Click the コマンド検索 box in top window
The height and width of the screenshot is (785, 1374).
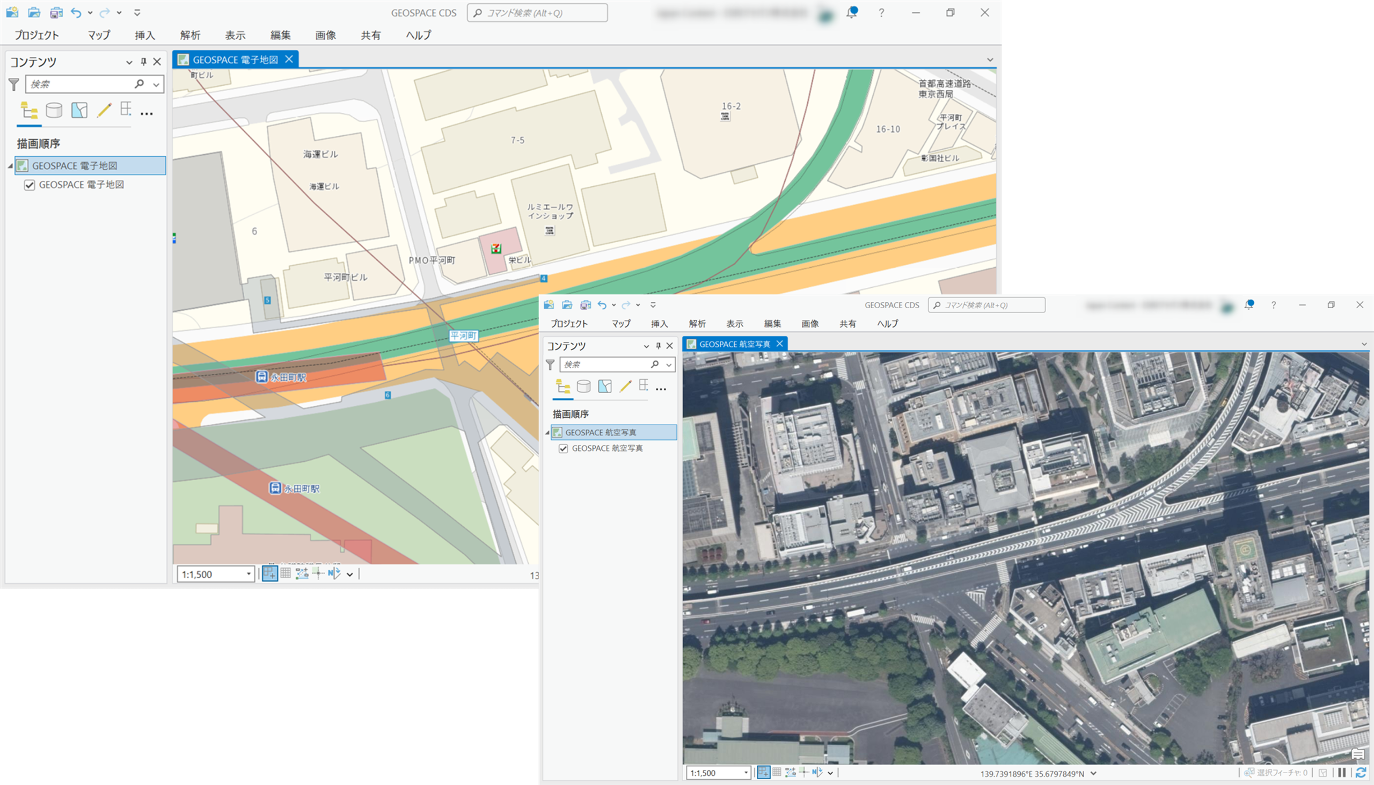pos(537,13)
